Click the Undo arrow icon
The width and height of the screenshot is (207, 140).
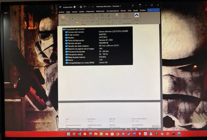point(85,7)
